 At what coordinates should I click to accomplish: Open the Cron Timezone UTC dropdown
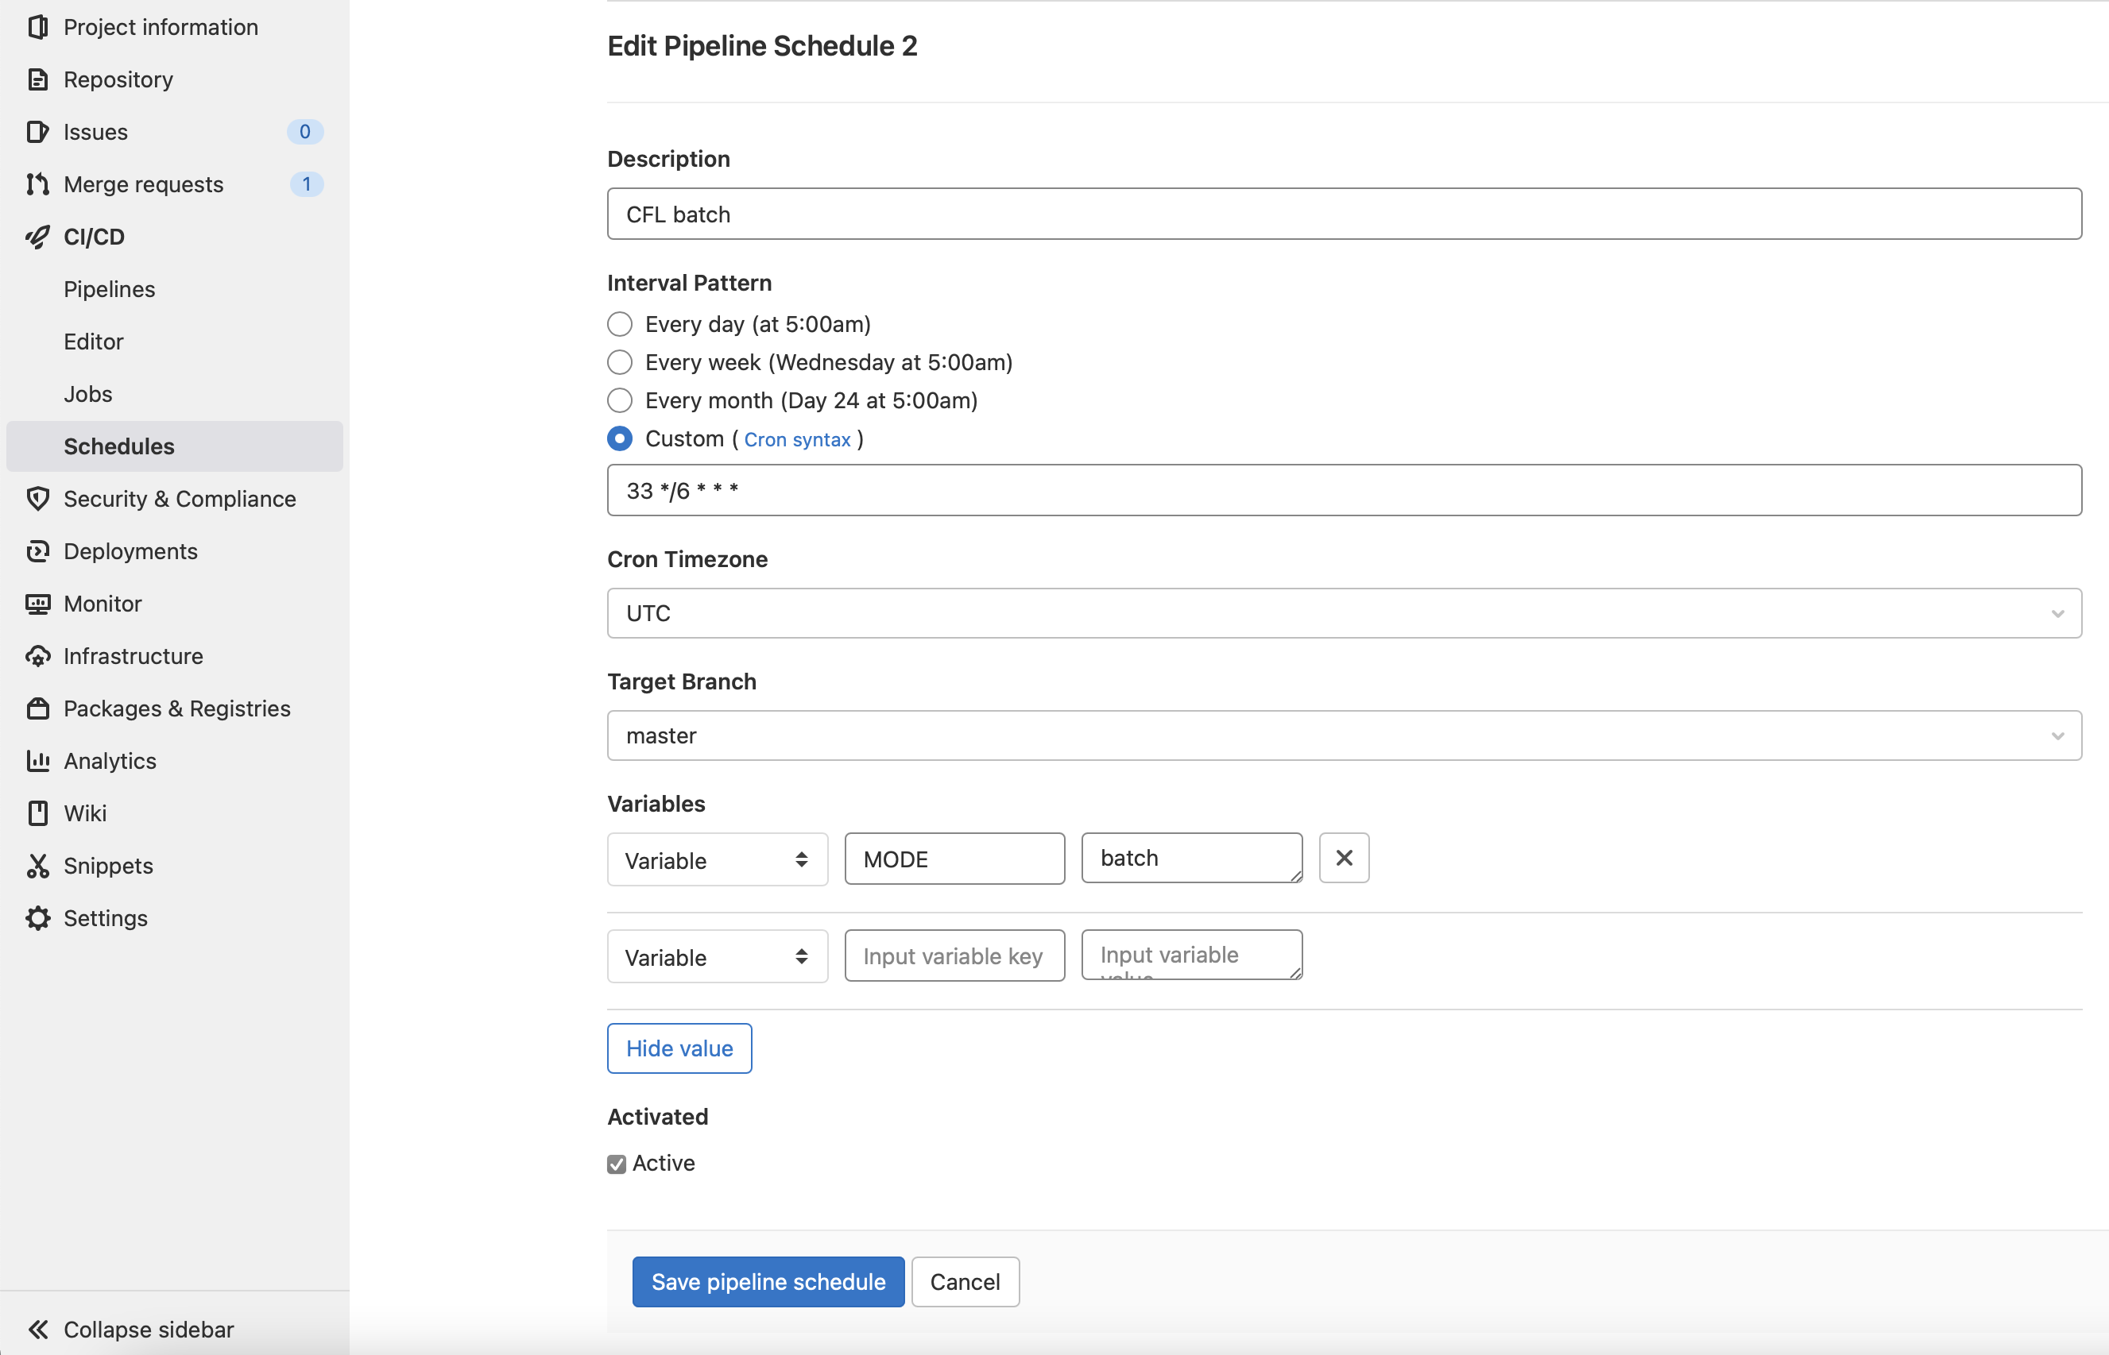click(1343, 613)
